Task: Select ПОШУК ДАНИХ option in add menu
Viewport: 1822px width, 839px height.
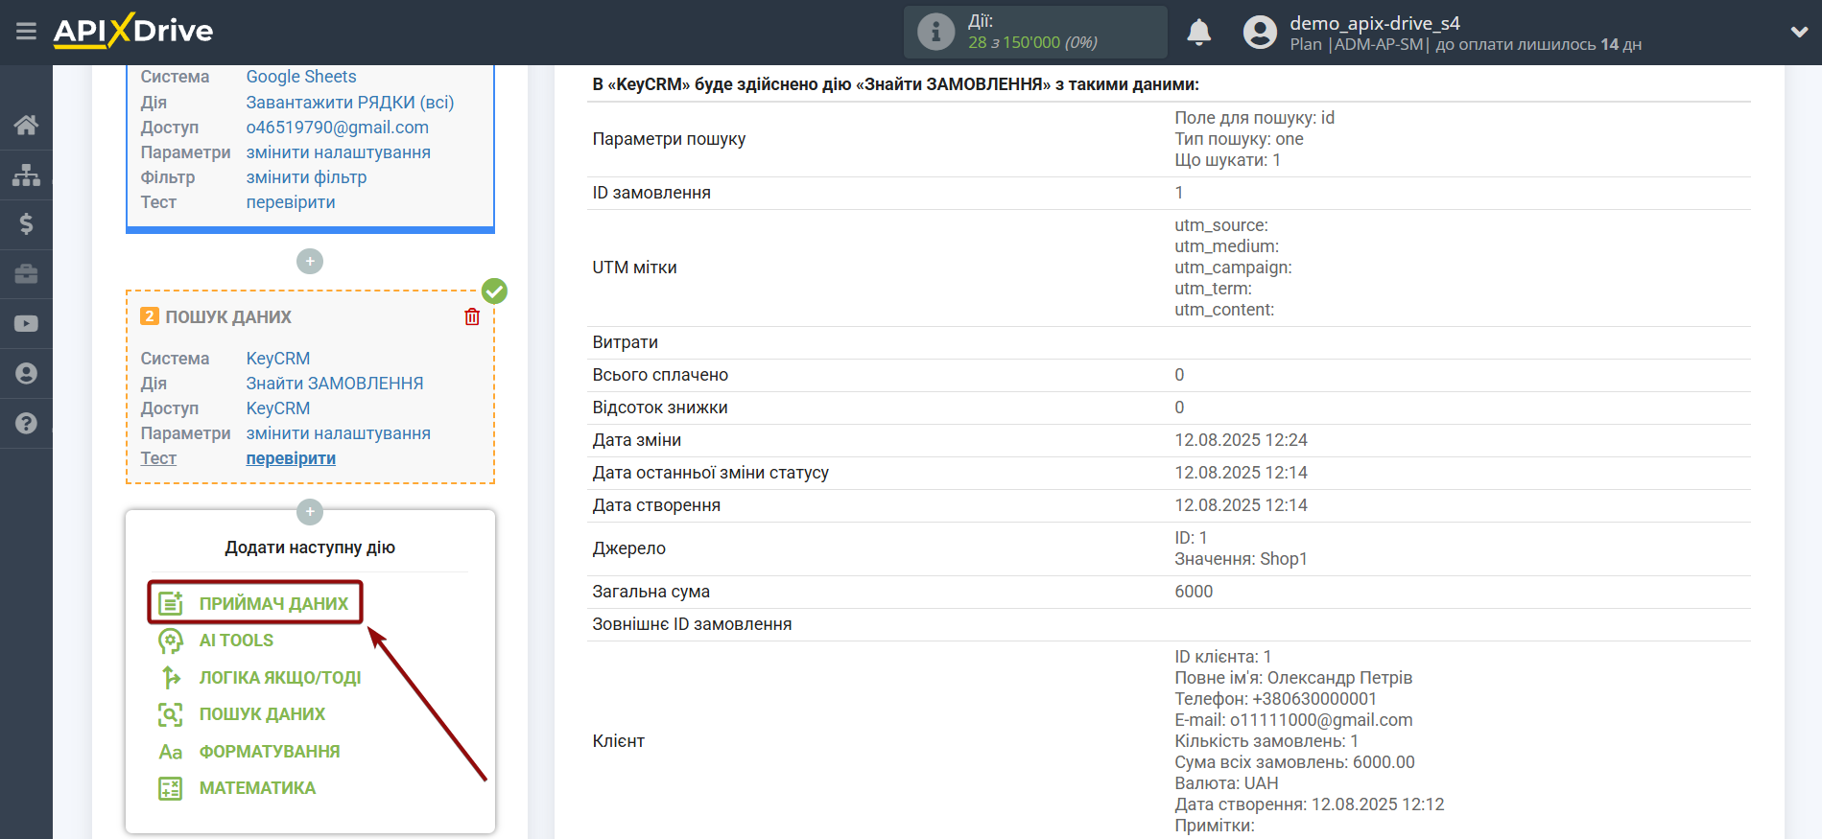Action: coord(262,714)
